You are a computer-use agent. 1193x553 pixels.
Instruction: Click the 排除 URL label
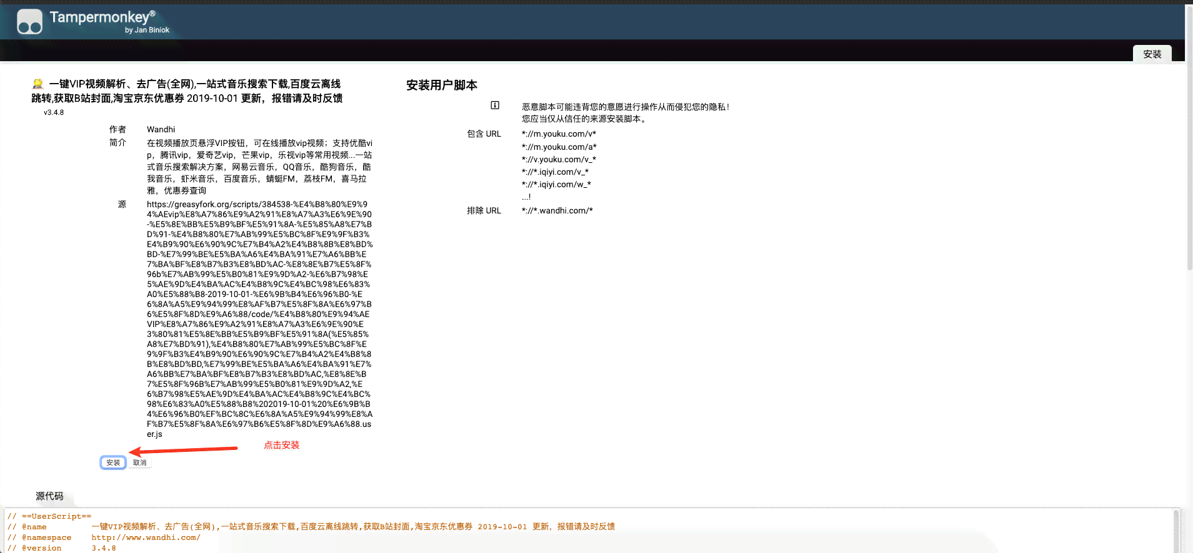(484, 210)
